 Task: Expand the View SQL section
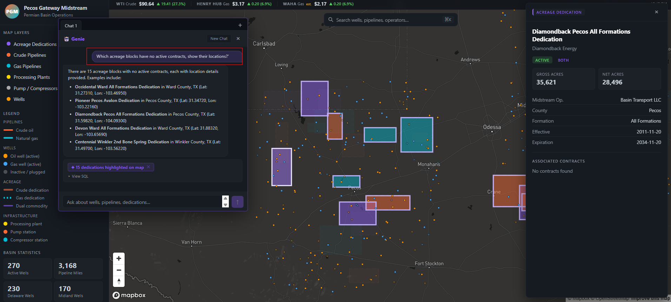pos(80,176)
